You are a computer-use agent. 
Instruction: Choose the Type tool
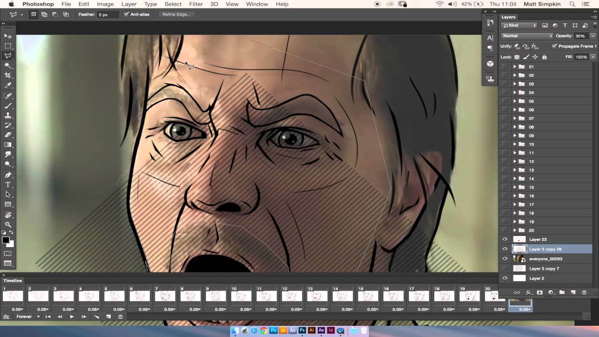8,184
